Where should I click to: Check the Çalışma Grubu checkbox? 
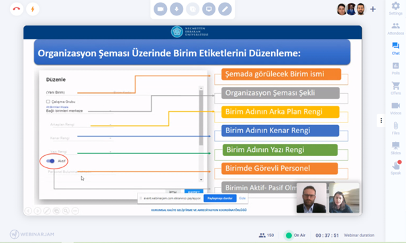click(x=48, y=102)
